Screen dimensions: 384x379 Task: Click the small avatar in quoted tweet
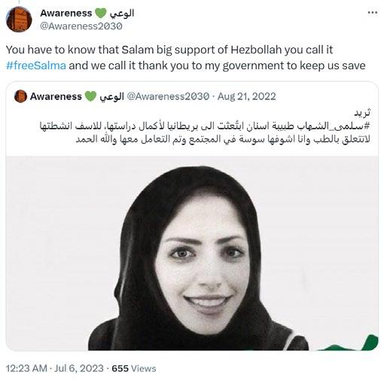(20, 96)
